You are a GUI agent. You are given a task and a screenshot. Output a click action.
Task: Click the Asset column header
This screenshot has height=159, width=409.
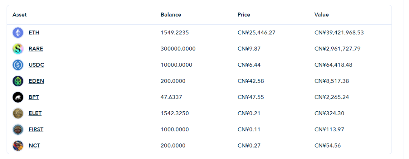coord(20,15)
